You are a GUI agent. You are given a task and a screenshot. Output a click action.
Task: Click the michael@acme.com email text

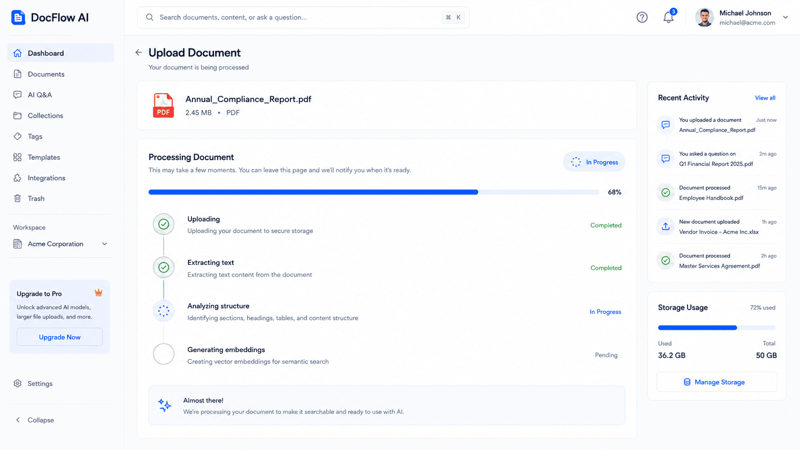click(747, 22)
